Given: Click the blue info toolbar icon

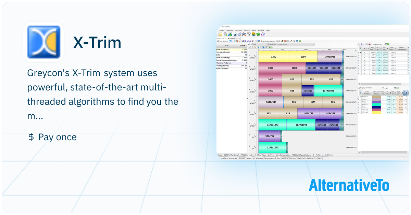Looking at the screenshot, I should pyautogui.click(x=235, y=34).
